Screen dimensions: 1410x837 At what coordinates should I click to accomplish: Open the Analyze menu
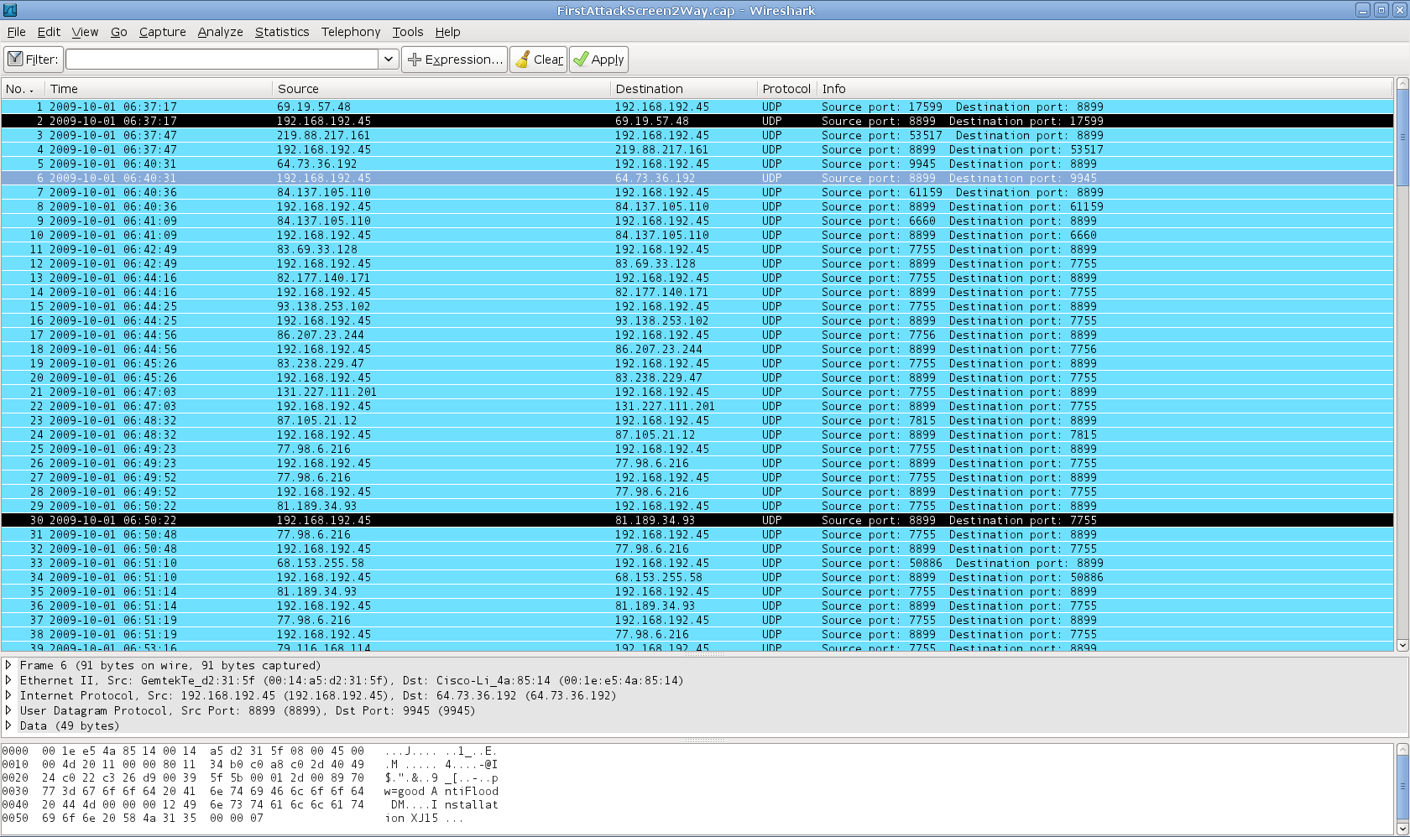(x=220, y=32)
